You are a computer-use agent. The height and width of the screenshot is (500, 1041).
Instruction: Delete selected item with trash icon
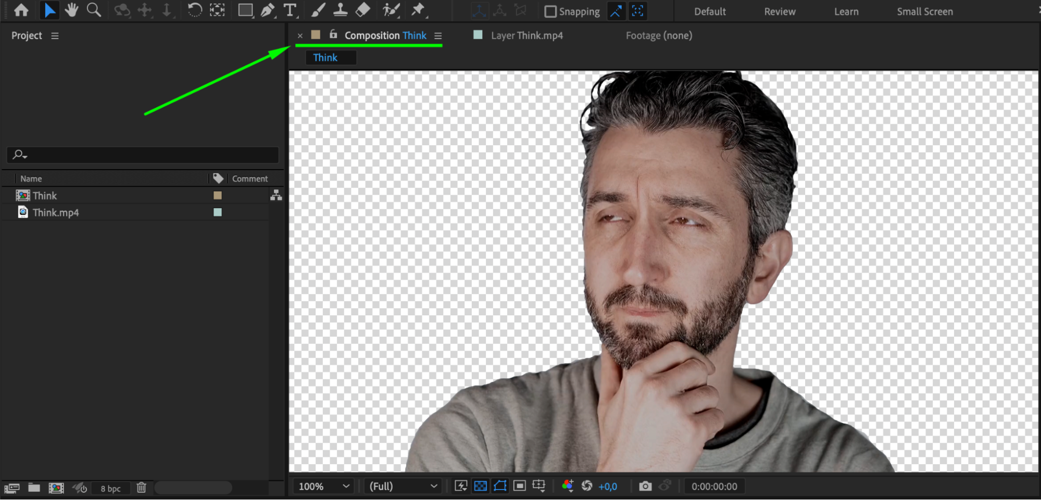tap(141, 488)
